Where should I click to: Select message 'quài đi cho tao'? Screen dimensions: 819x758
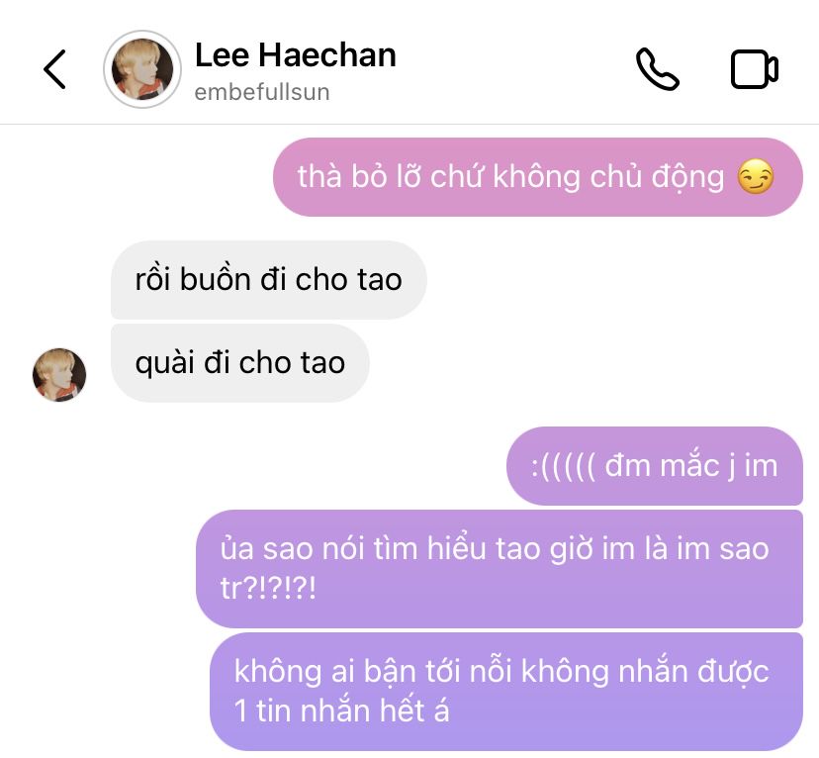click(239, 362)
